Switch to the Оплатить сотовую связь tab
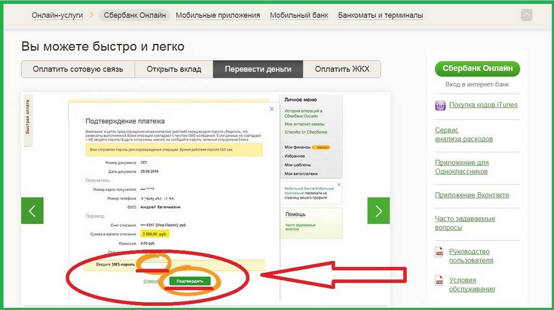 78,69
